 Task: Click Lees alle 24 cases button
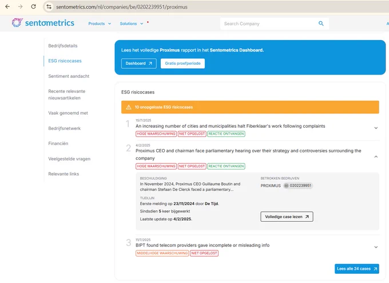[x=356, y=269]
